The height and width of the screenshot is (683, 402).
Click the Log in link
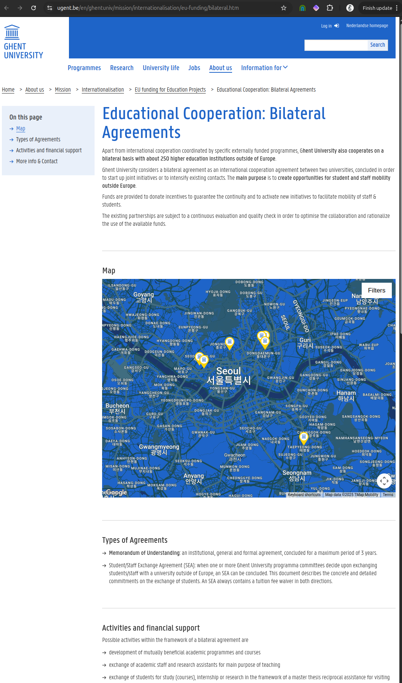click(330, 26)
